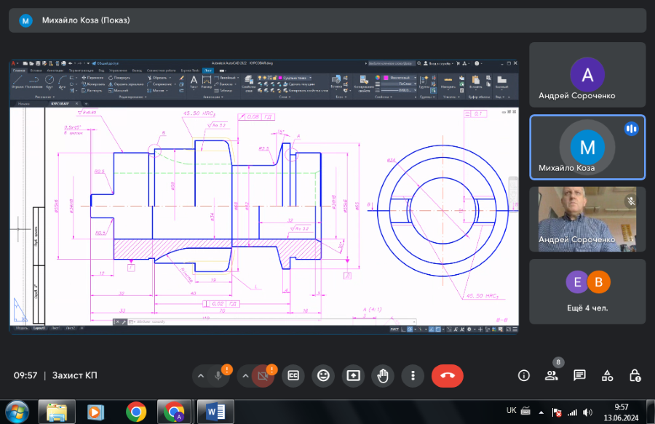Open the 'Ещё 4 чел.' participants tile

tap(587, 291)
